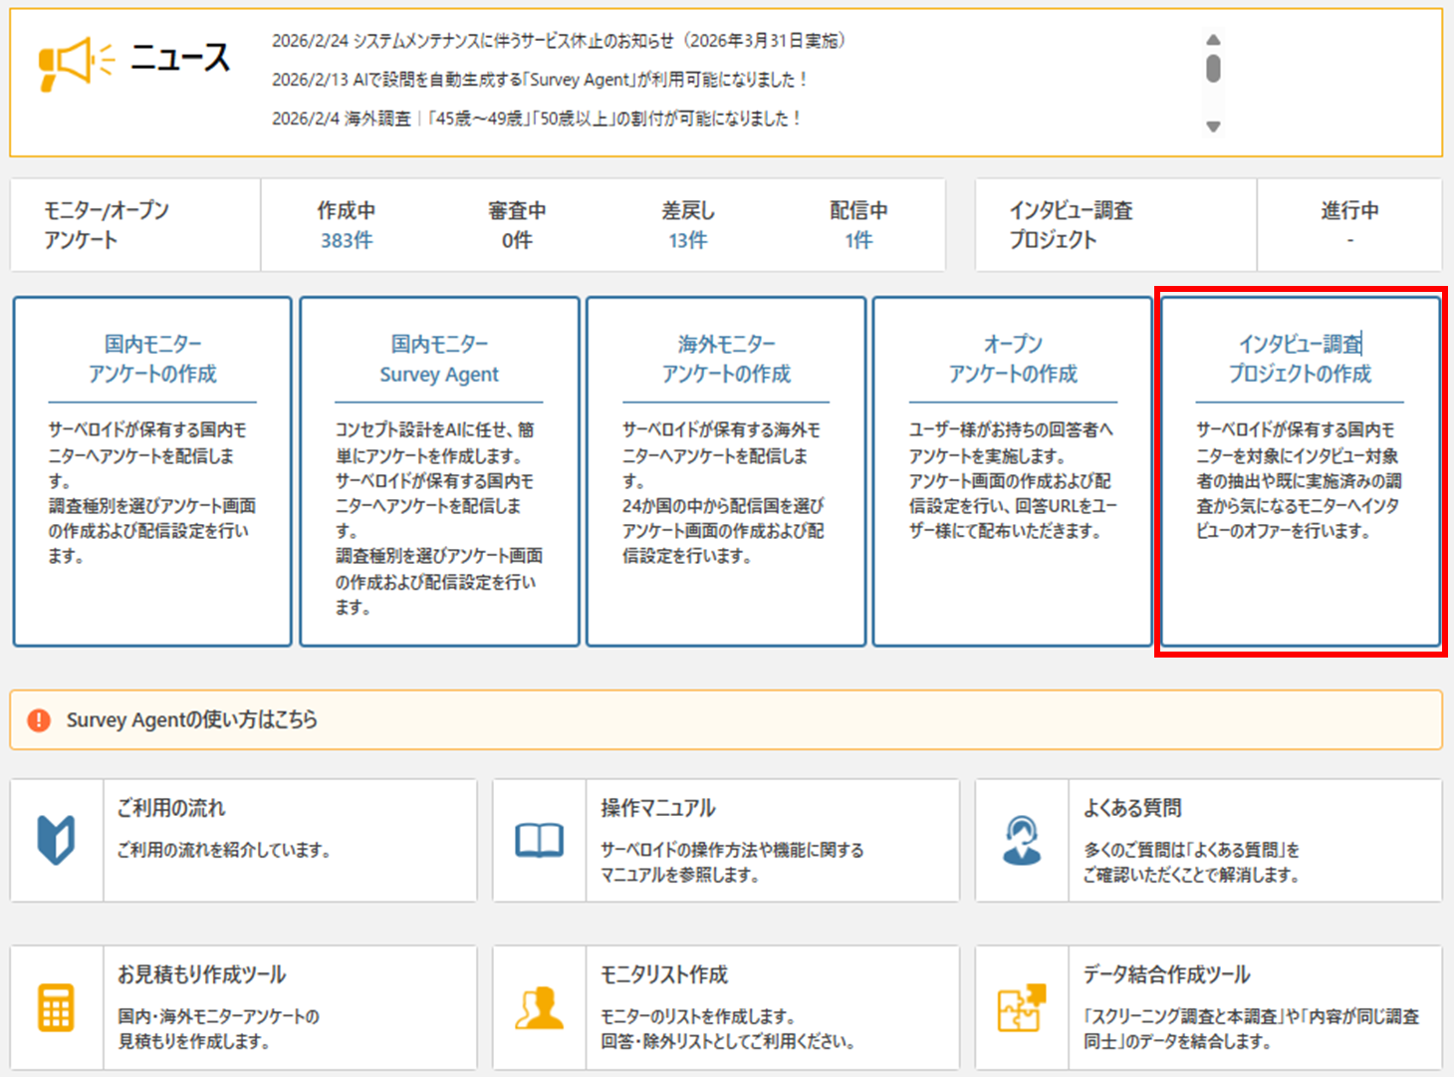The image size is (1454, 1077).
Task: Select the 海外モニター アンケートの作成 card
Action: pyautogui.click(x=726, y=471)
